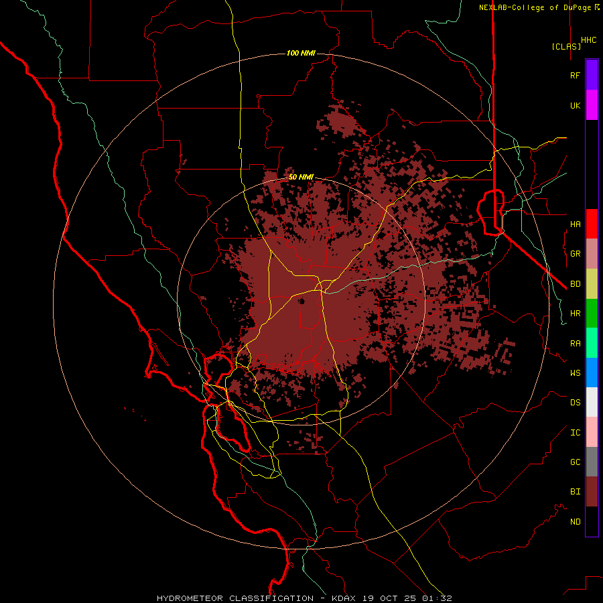Screen dimensions: 603x603
Task: Click the HYDROMETEOR CLASSIFICATION title text
Action: (235, 598)
